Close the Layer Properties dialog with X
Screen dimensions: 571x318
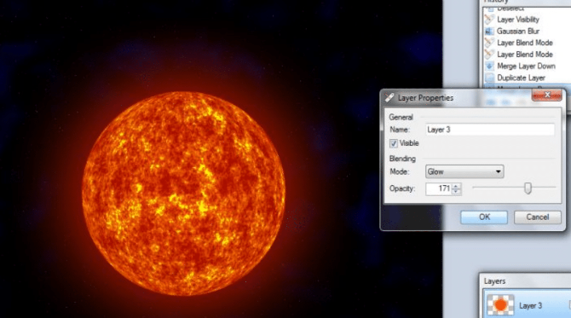click(546, 95)
